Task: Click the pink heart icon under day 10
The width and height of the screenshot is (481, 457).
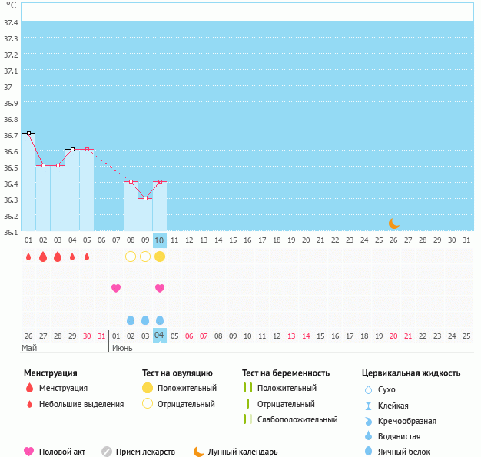Action: (x=160, y=288)
